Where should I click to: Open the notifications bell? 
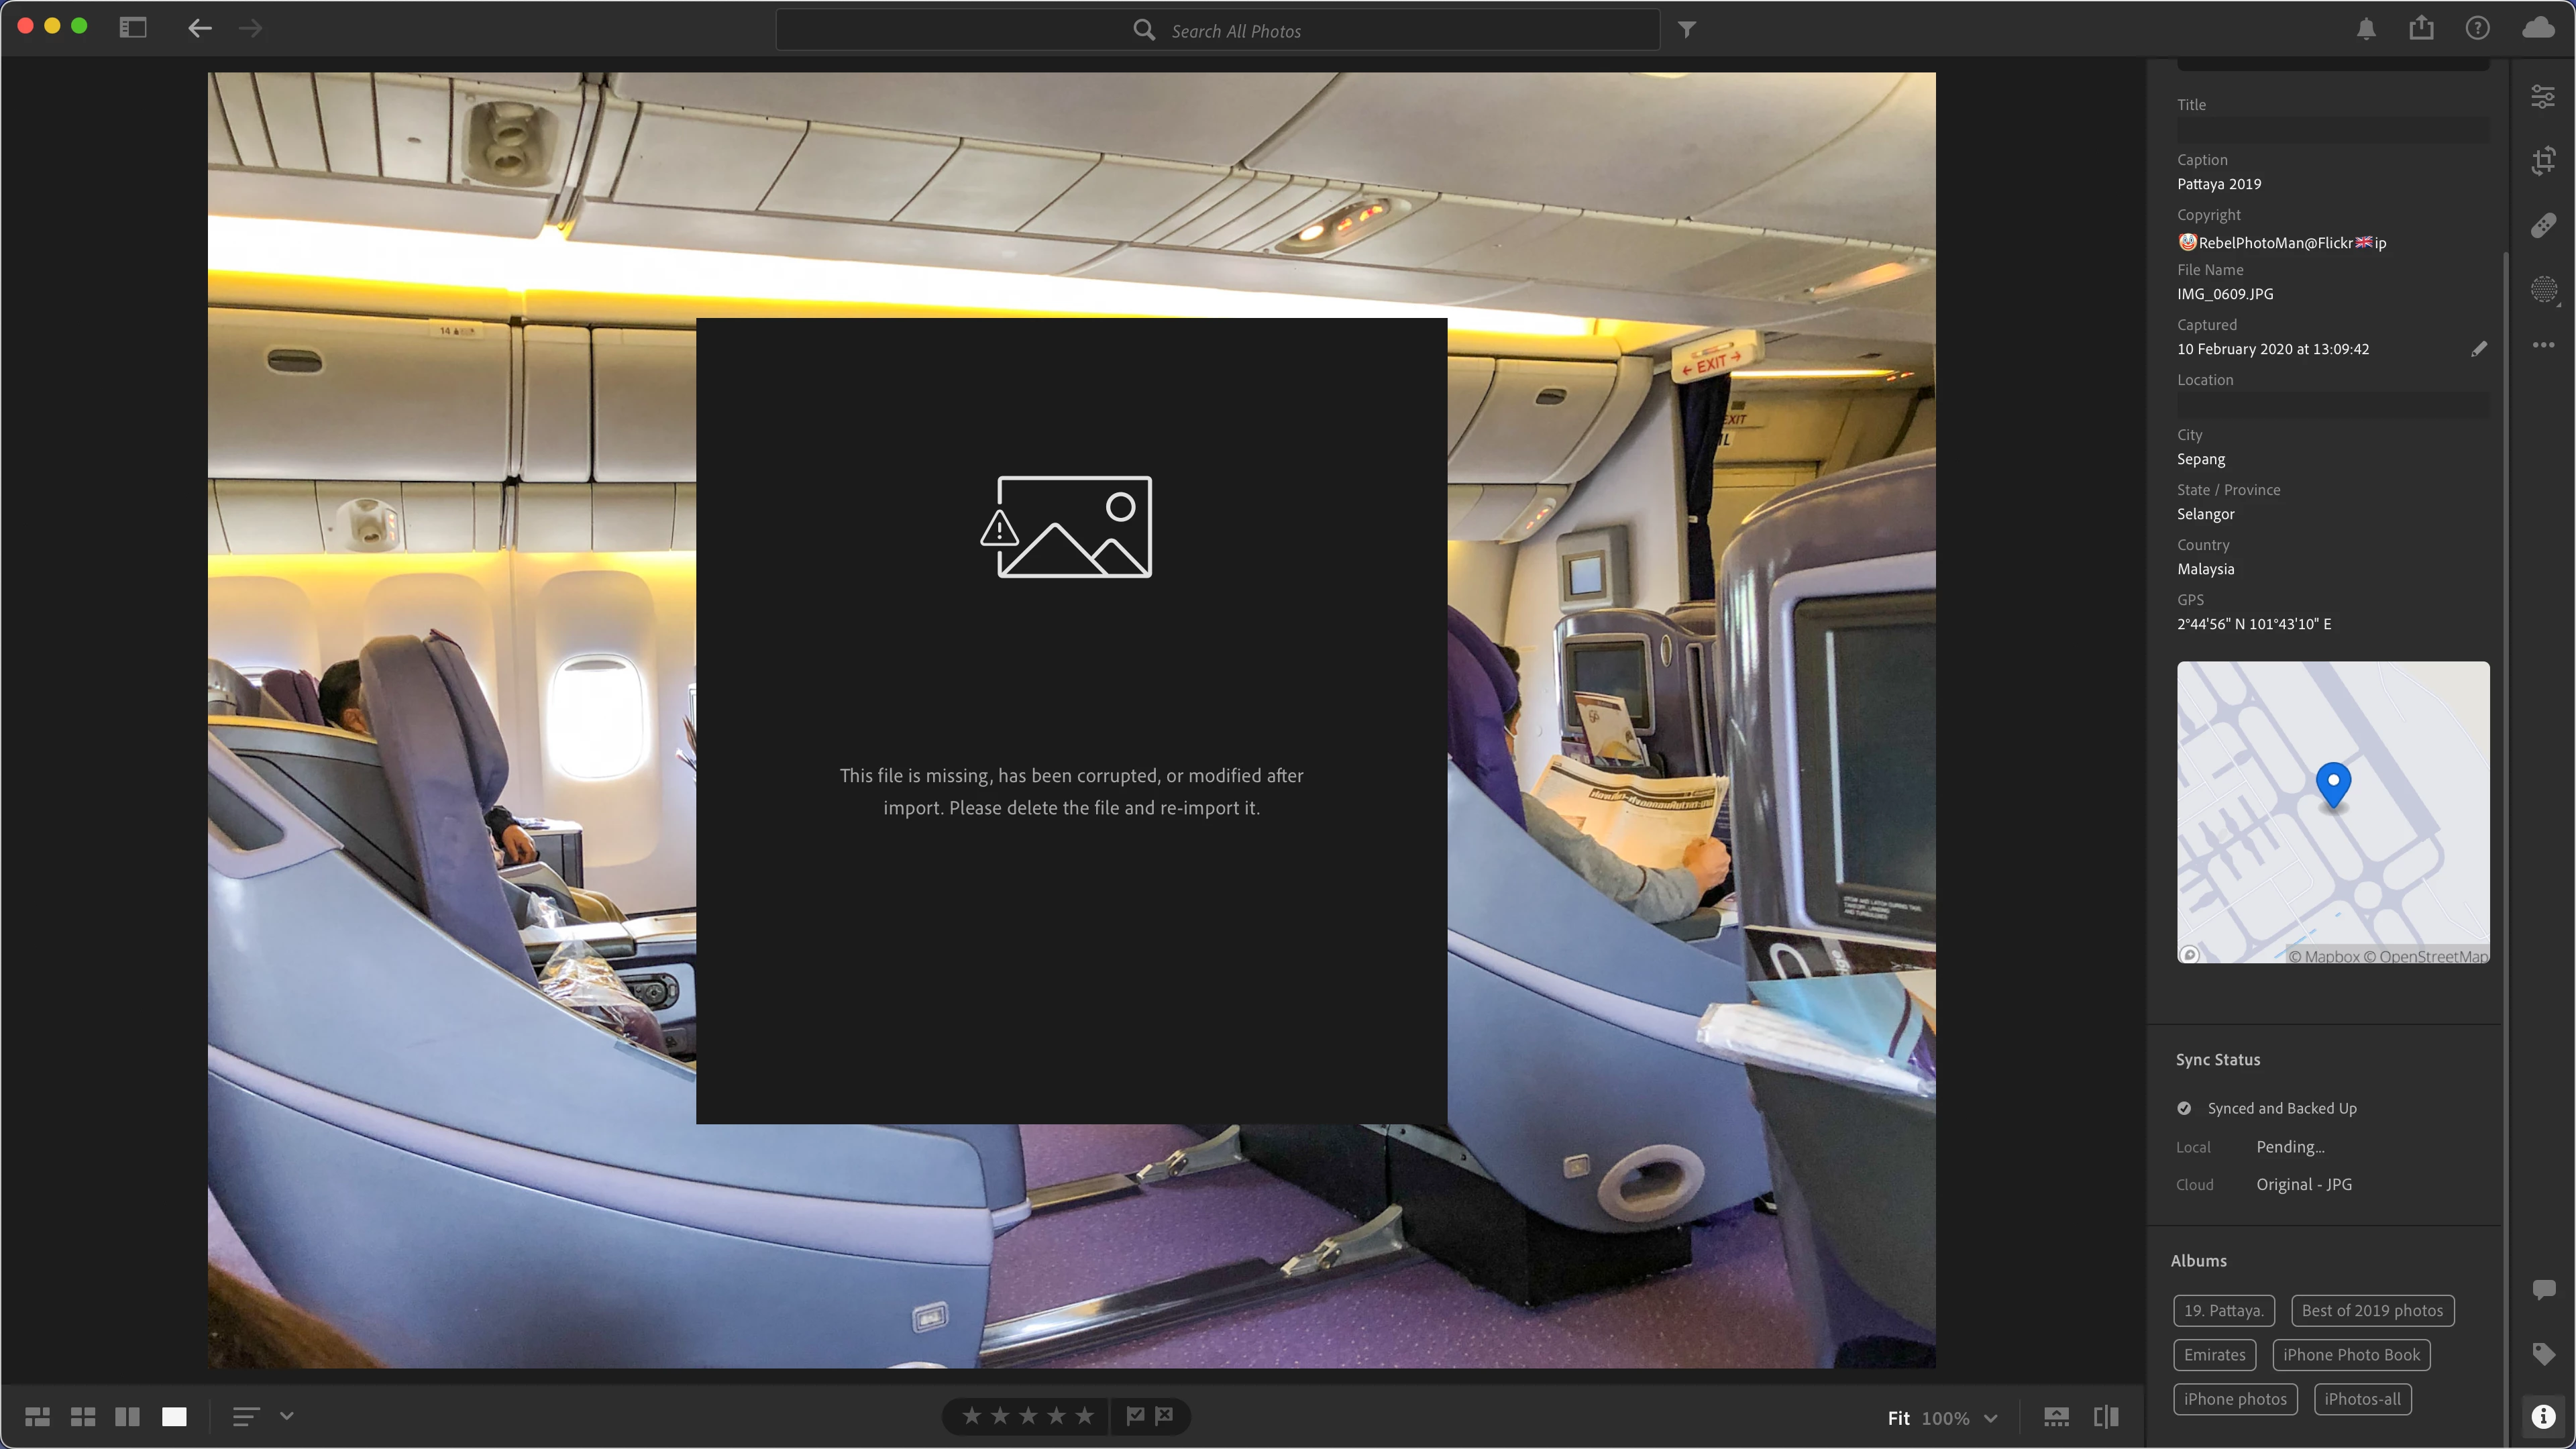click(2365, 29)
